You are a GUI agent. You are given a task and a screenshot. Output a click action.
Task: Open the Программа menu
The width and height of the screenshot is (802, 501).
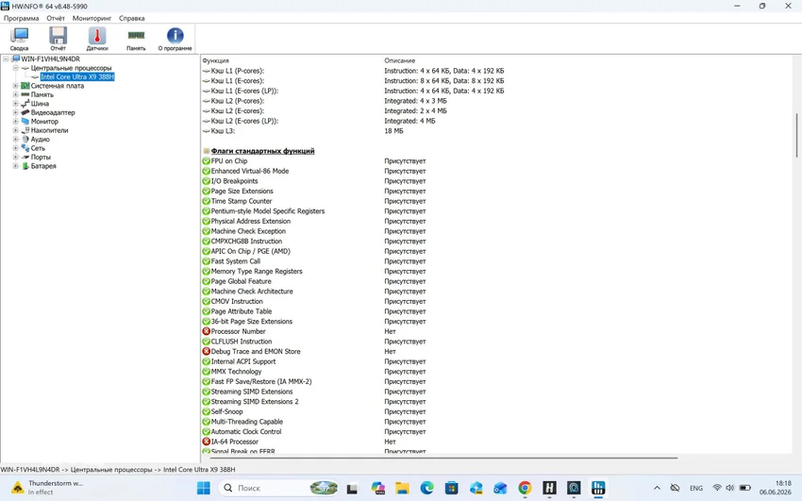21,18
